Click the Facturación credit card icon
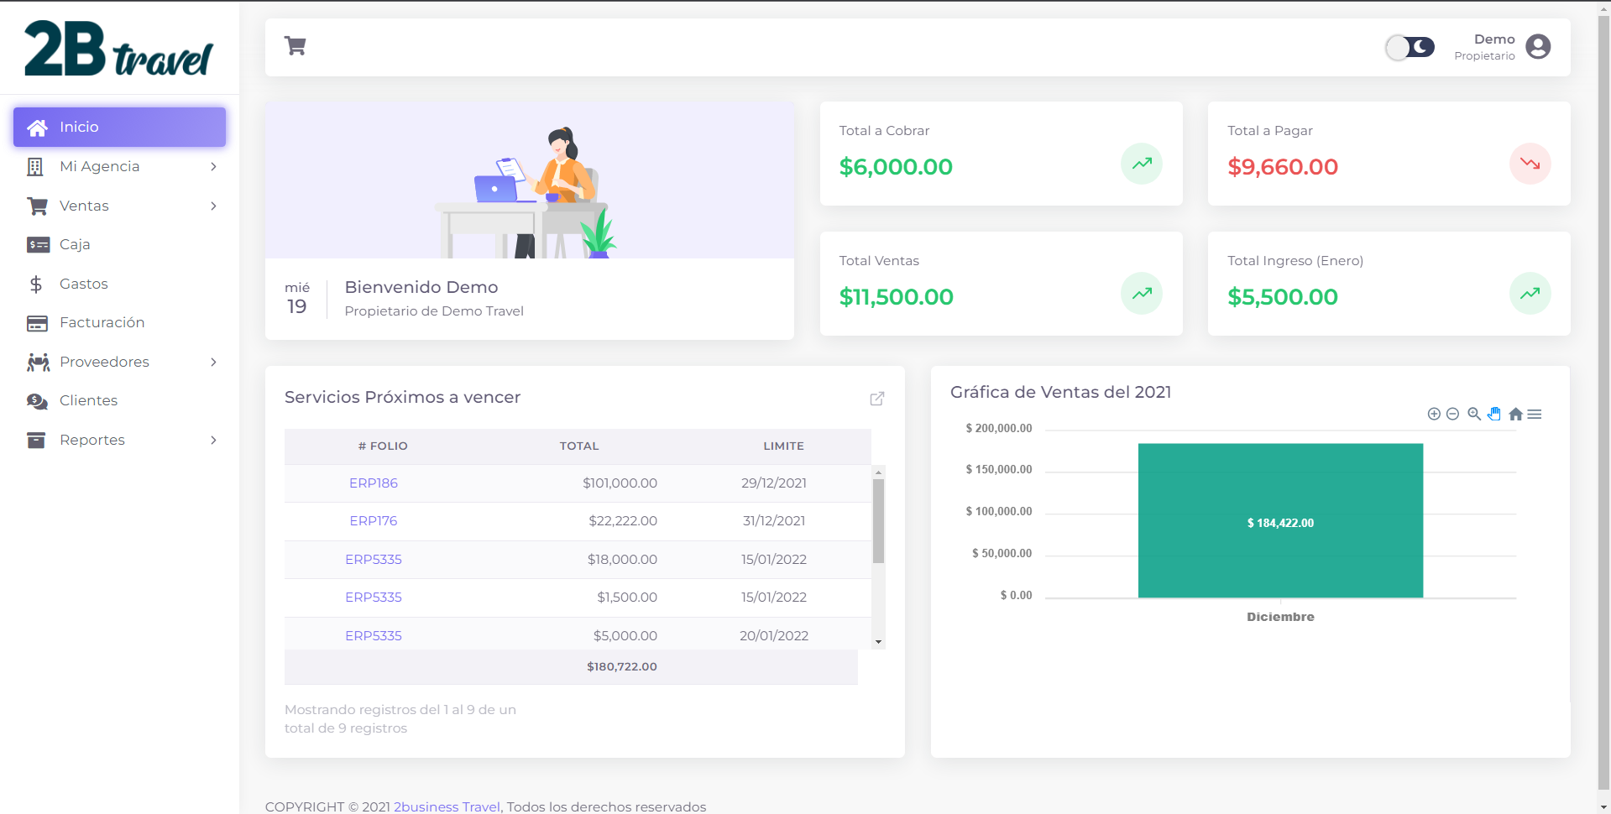Screen dimensions: 1611x814 tap(37, 323)
